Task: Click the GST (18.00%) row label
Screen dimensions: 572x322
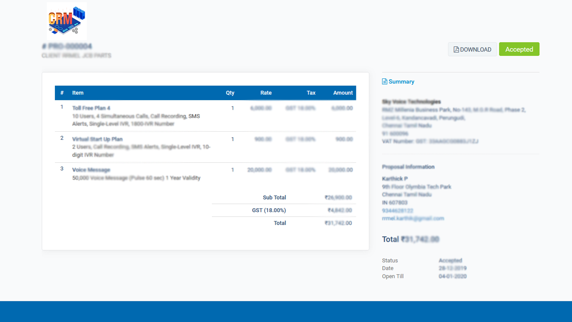Action: (x=269, y=210)
